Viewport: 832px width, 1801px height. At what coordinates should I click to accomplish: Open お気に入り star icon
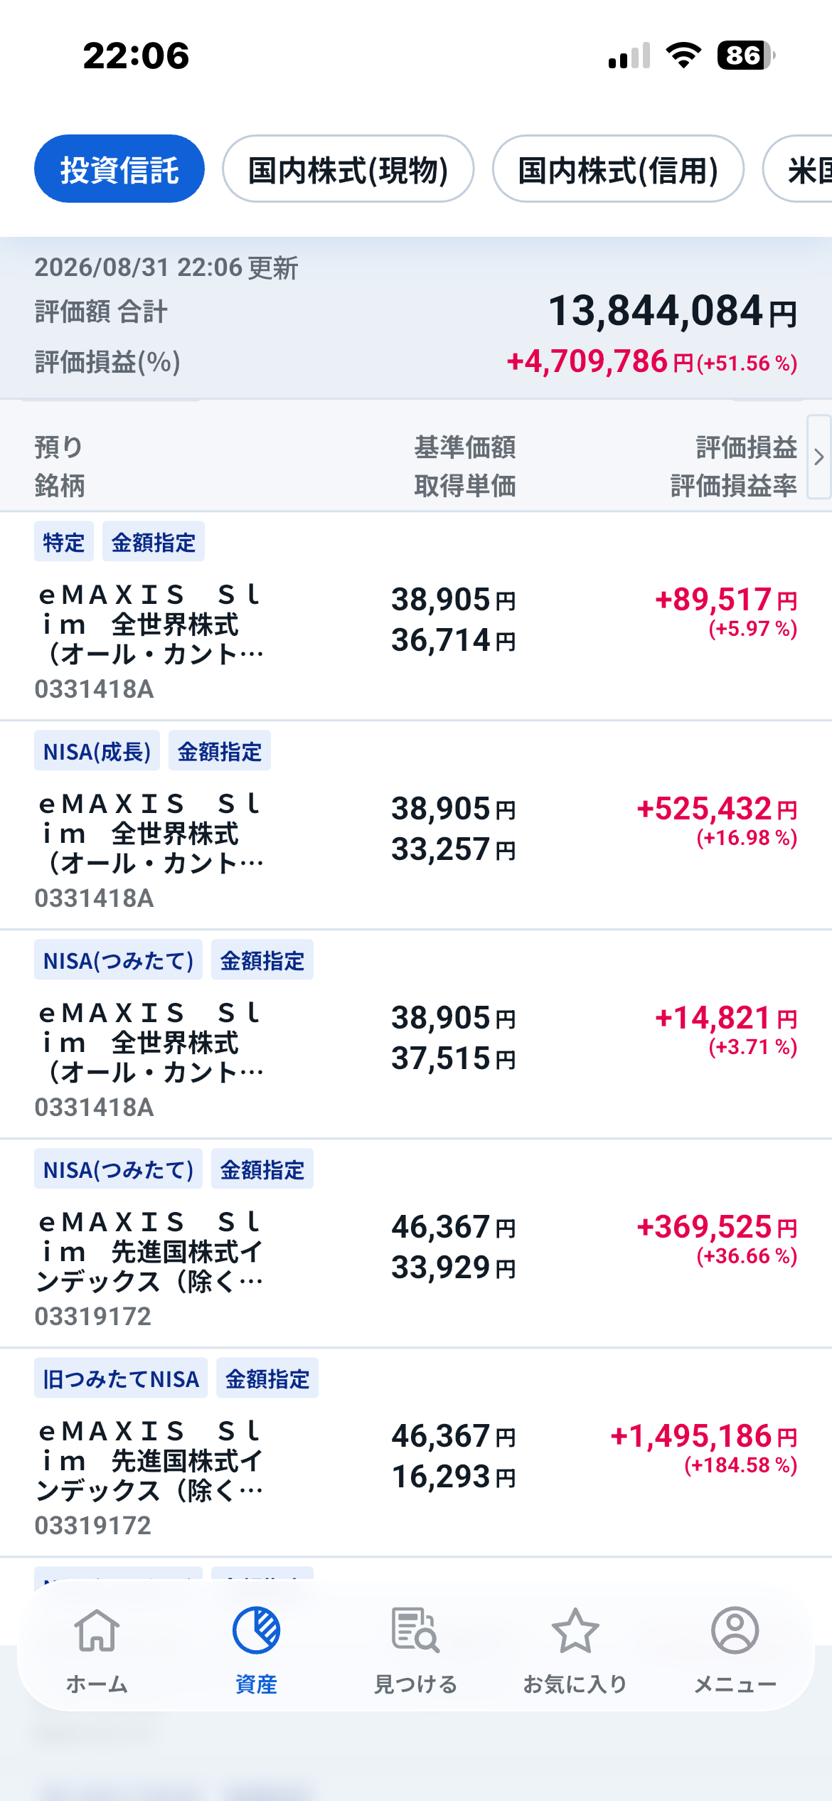point(575,1630)
